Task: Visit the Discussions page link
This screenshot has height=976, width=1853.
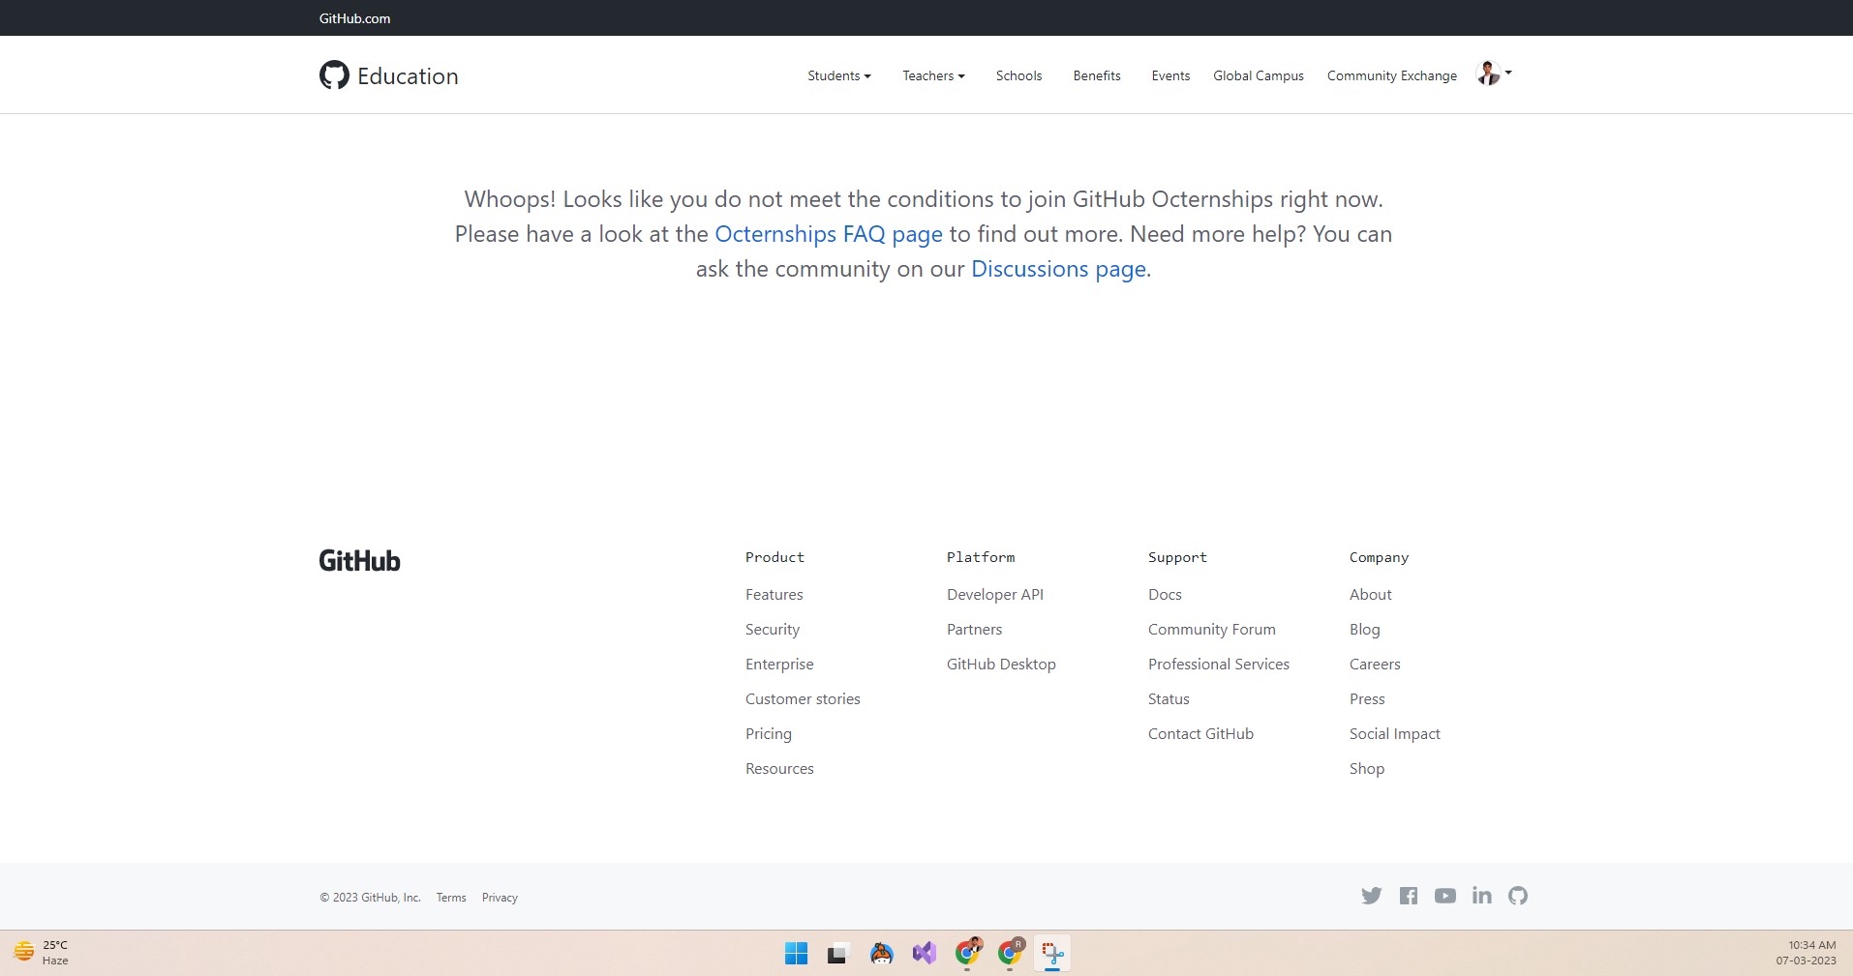Action: 1057,269
